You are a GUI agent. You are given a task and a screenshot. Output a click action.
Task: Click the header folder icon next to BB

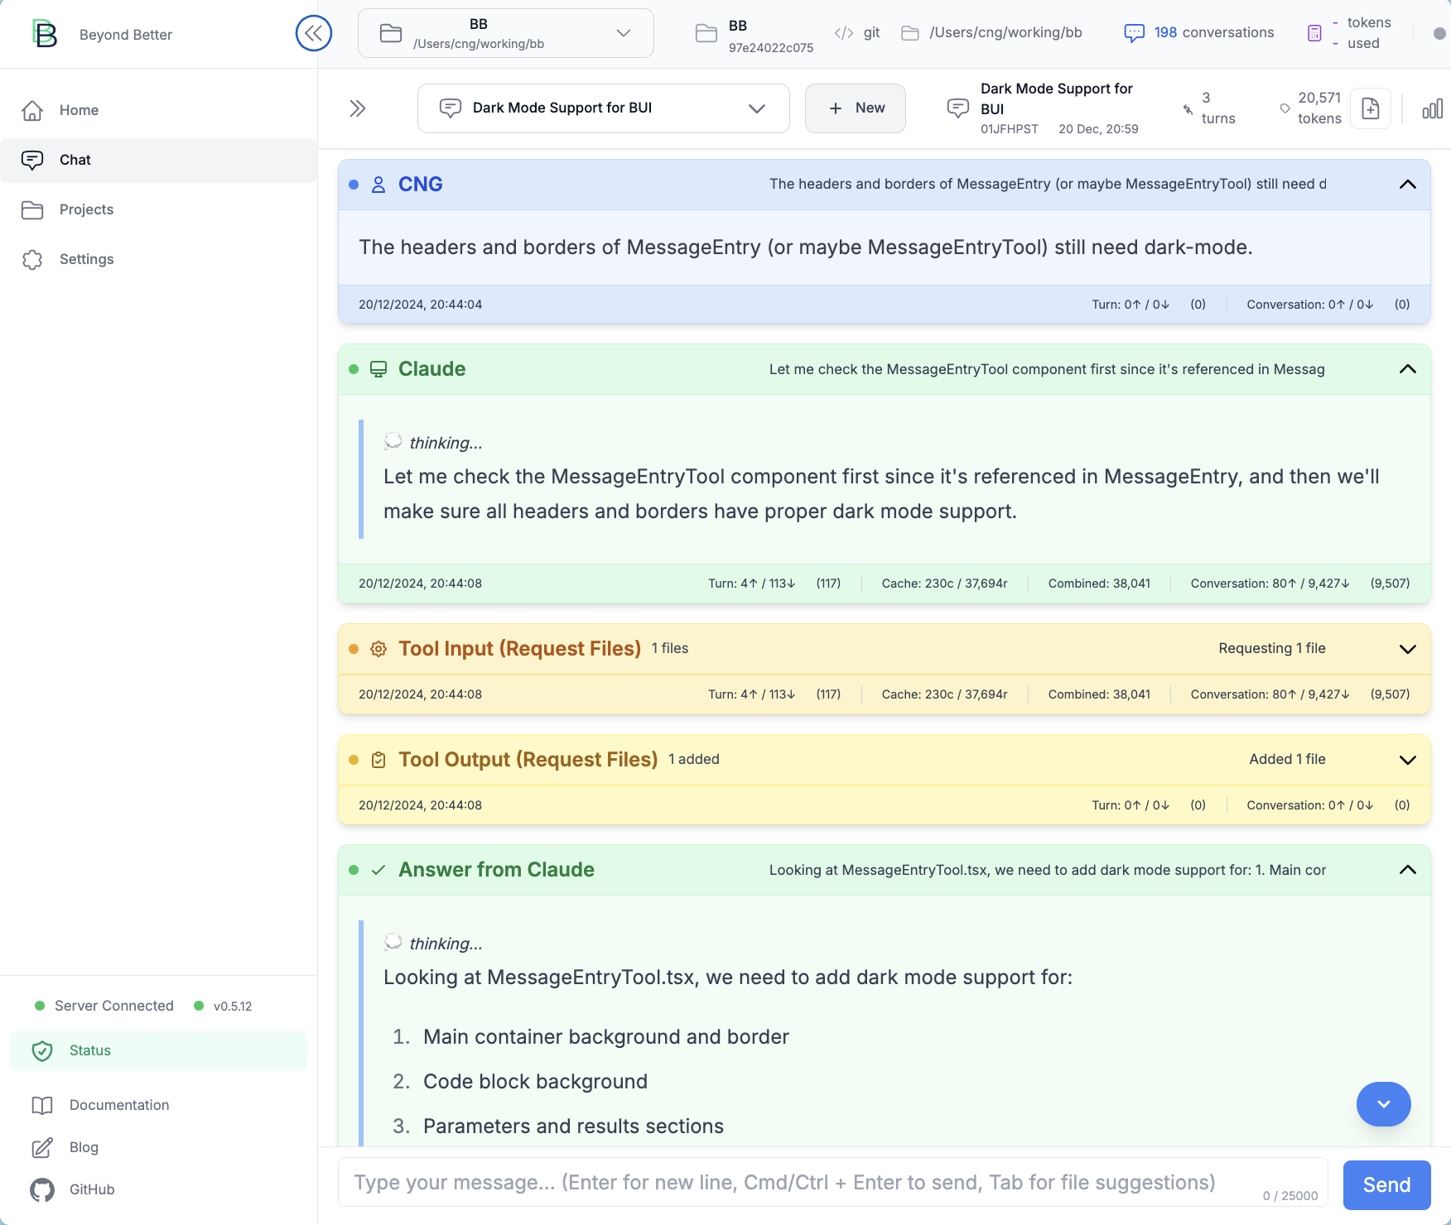706,33
